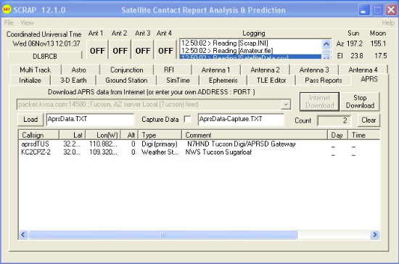Open the Antenna 2 tab

[x=265, y=70]
